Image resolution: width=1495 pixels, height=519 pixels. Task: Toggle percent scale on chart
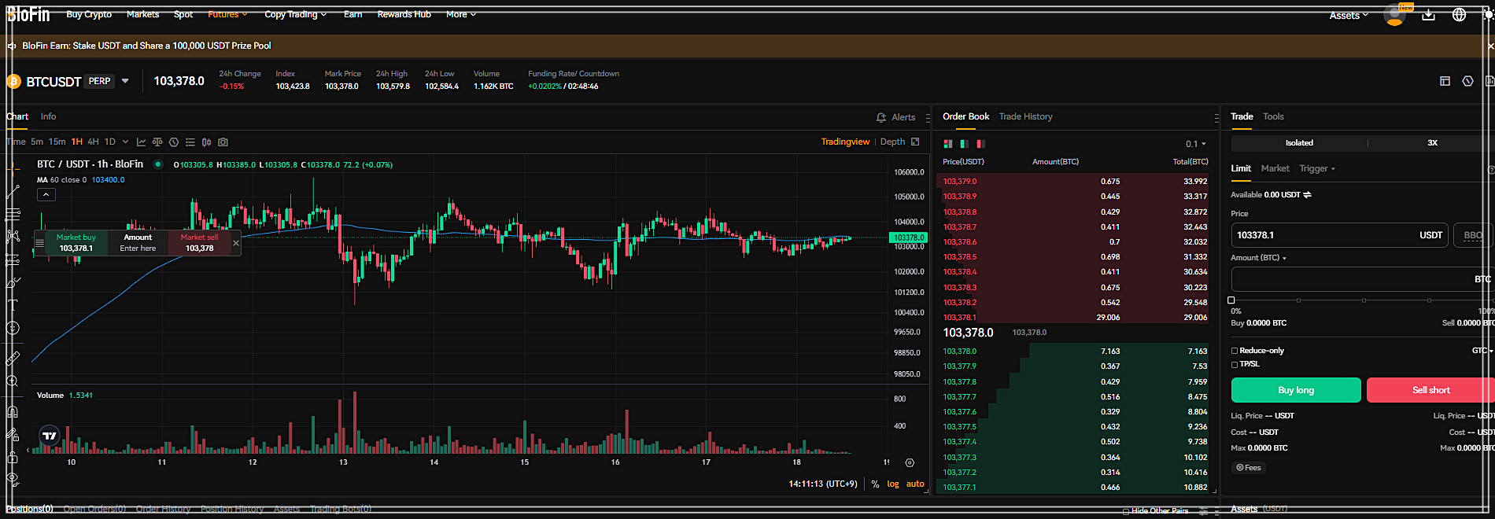click(x=875, y=484)
